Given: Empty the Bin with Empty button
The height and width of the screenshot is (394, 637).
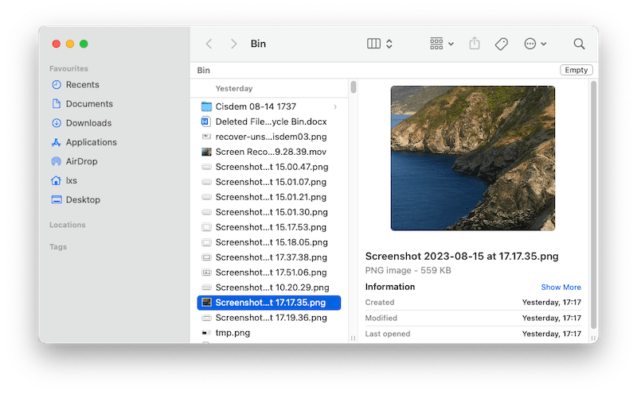Looking at the screenshot, I should (x=576, y=70).
